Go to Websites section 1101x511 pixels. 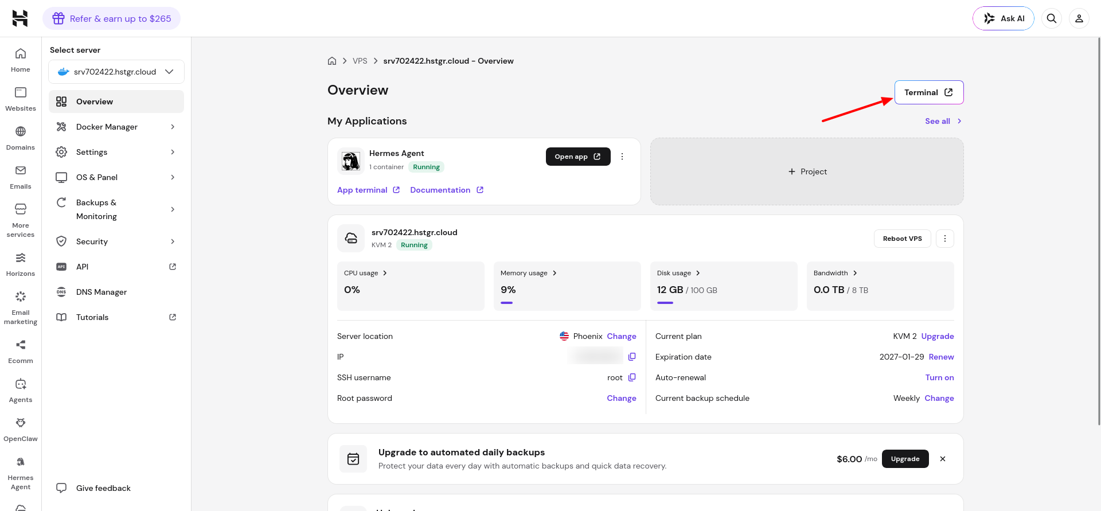tap(21, 99)
